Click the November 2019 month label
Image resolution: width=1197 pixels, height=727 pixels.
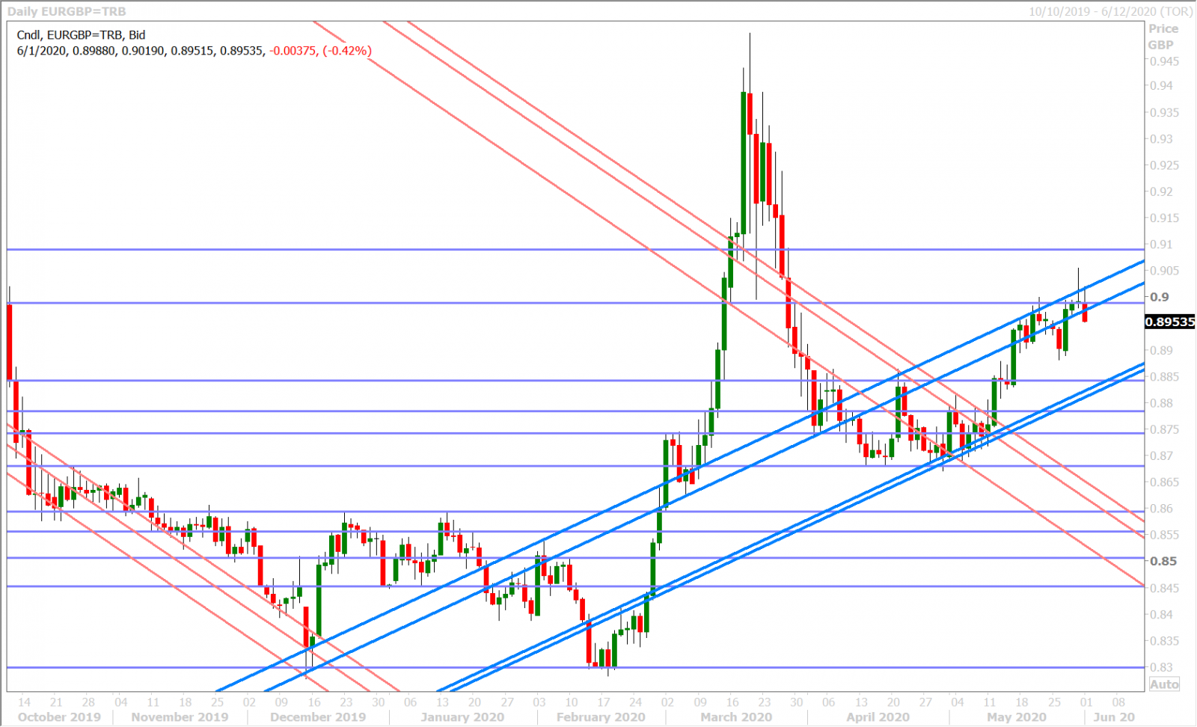[x=180, y=717]
